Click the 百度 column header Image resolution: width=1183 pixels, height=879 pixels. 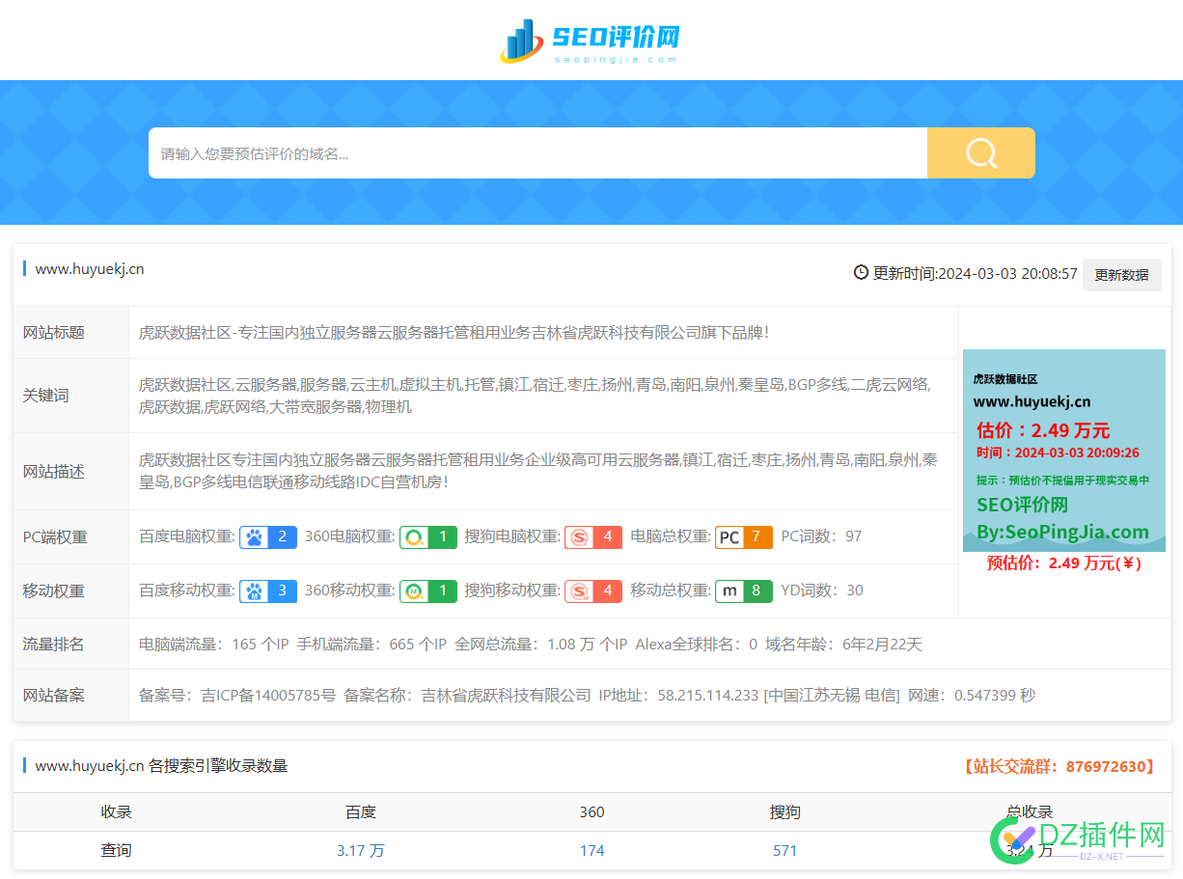[361, 812]
